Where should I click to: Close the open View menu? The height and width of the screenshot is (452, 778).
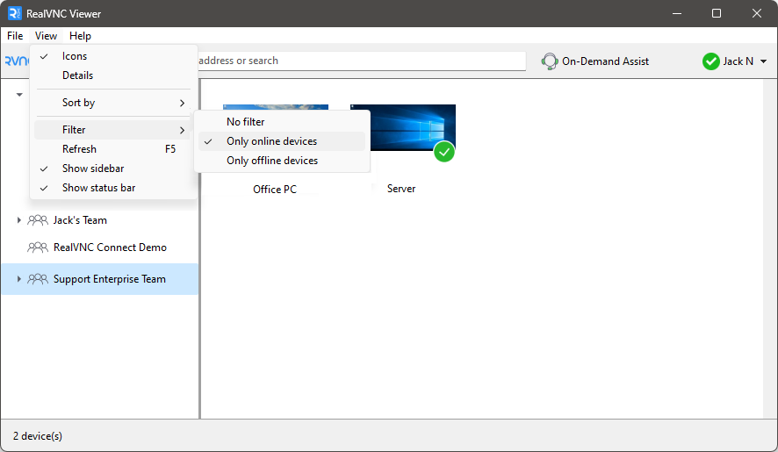[46, 36]
